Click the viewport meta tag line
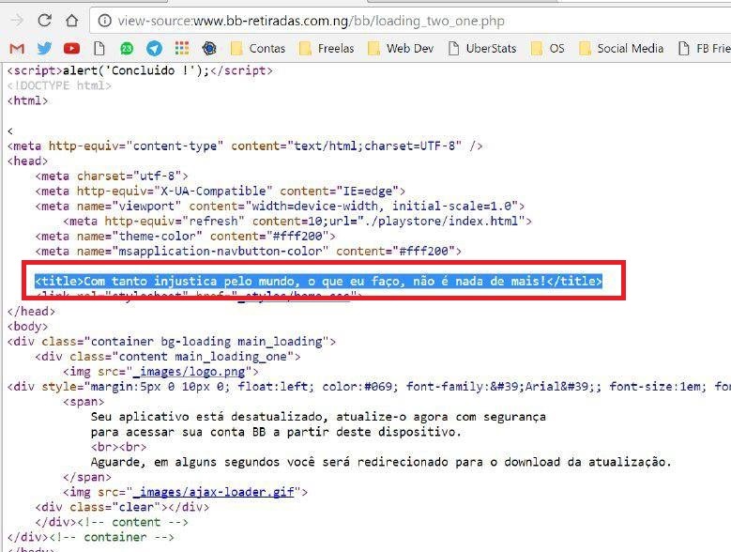The image size is (731, 552). pos(280,207)
